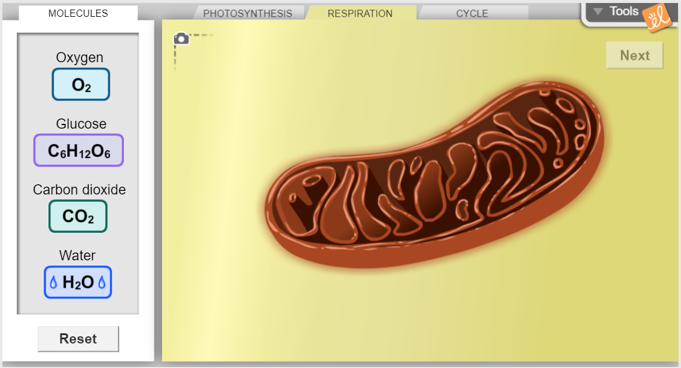Click the right water droplet on H₂O tile
The image size is (681, 368).
pyautogui.click(x=102, y=282)
